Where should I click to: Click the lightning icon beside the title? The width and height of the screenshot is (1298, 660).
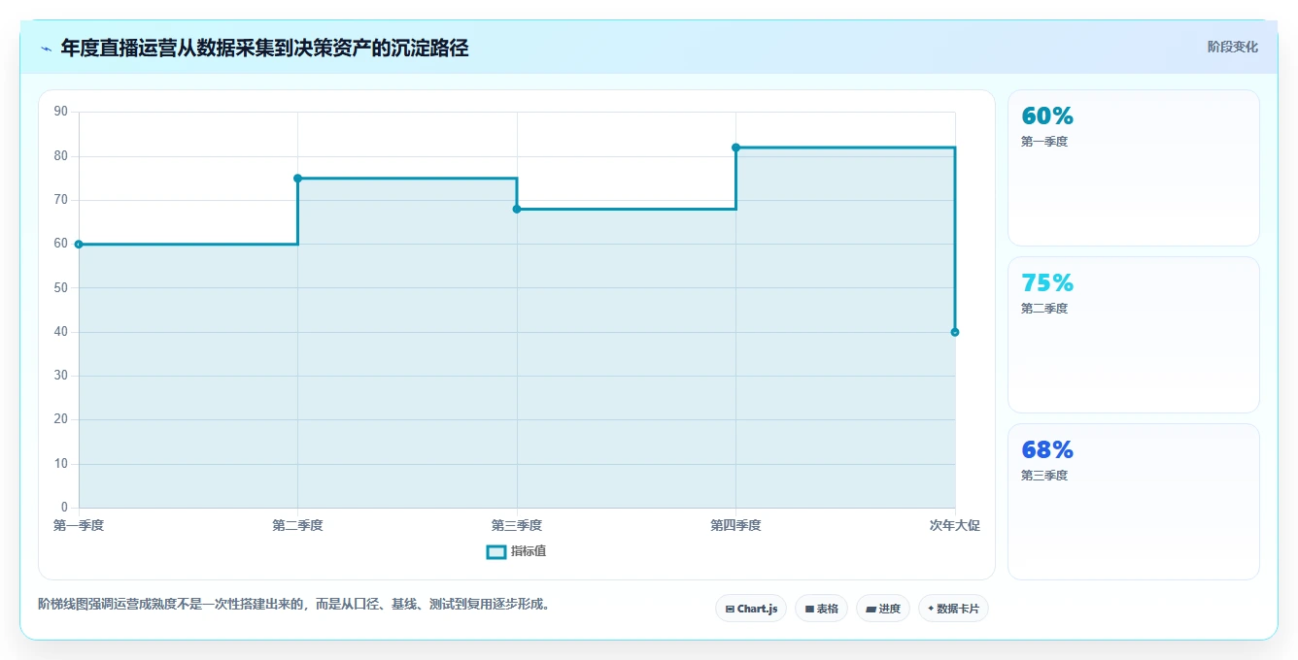46,49
